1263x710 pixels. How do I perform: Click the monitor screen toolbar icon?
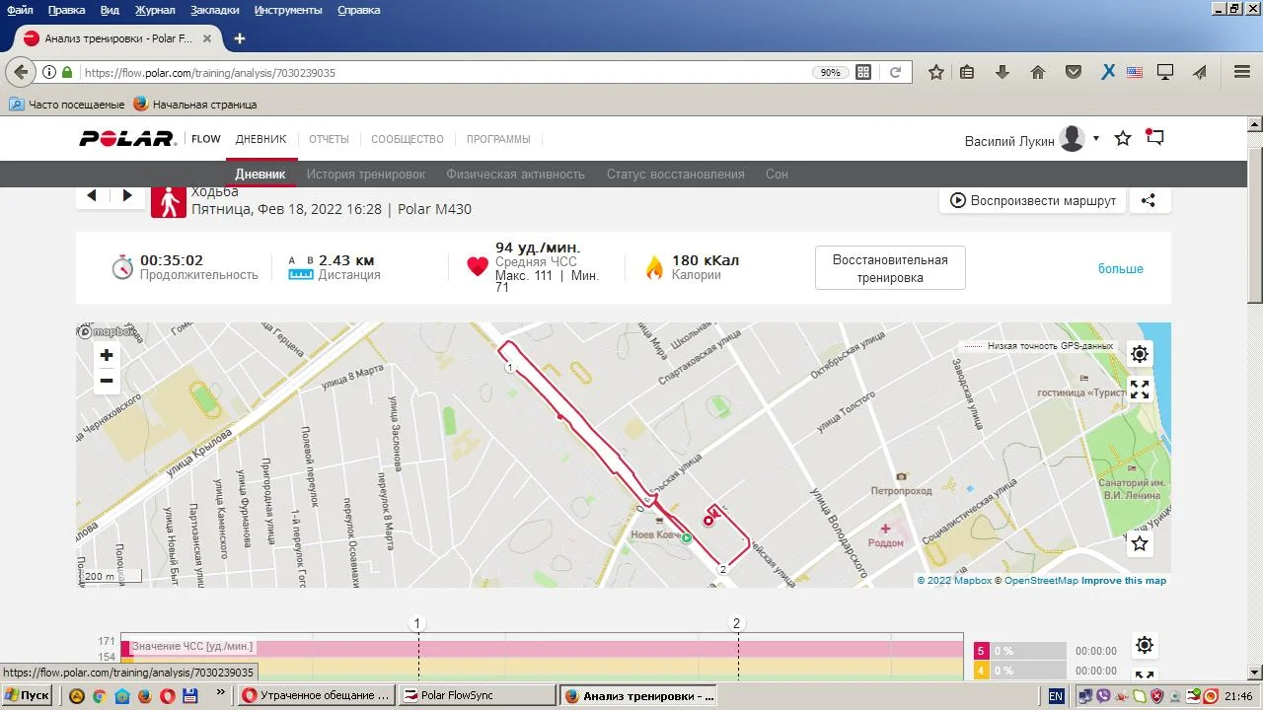(x=1165, y=72)
